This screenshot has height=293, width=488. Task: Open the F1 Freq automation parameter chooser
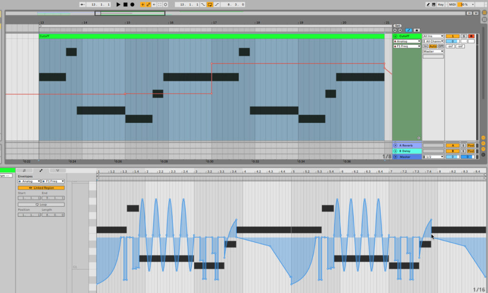407,46
